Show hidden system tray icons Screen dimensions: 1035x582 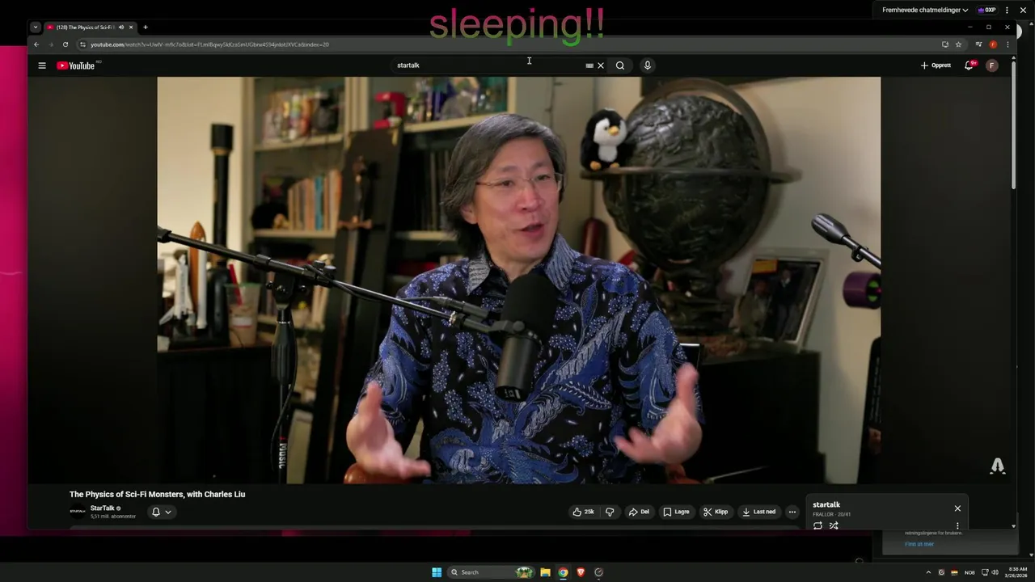928,572
